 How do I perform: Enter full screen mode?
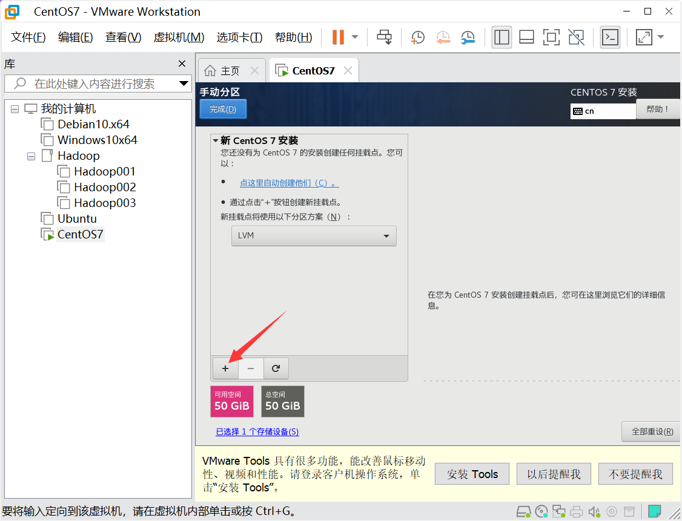(551, 37)
